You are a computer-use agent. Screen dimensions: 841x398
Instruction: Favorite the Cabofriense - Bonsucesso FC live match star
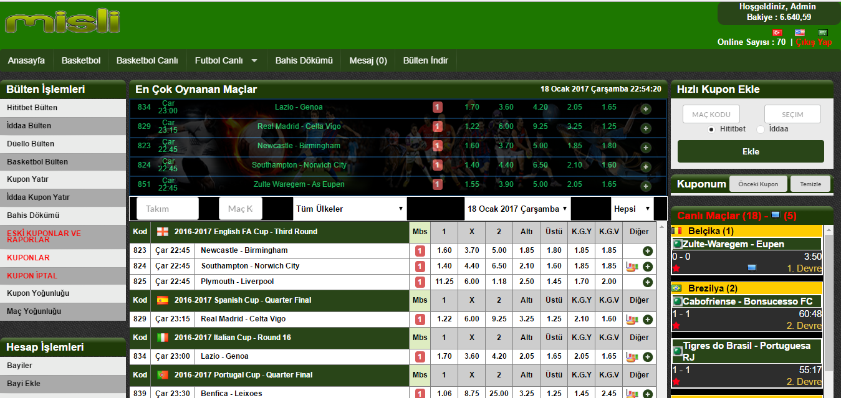click(676, 326)
